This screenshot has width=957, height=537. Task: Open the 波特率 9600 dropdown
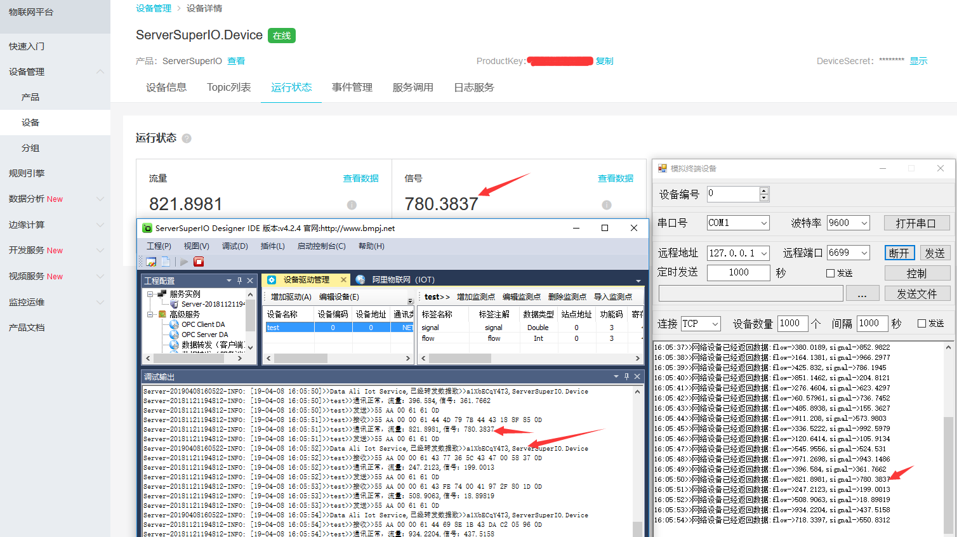point(864,223)
